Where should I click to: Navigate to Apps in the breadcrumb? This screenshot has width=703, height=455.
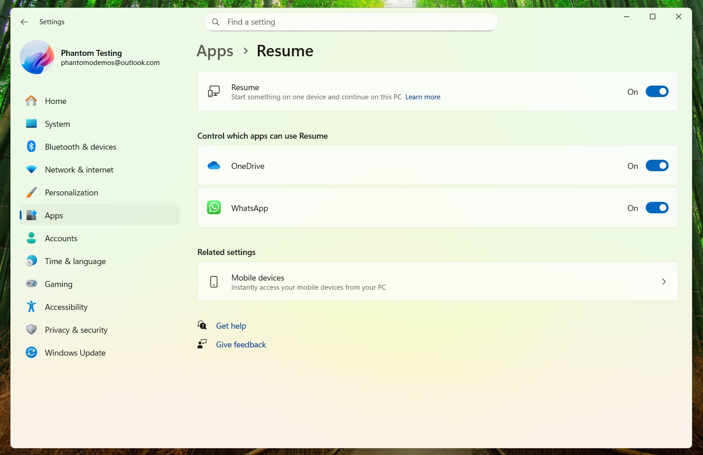point(215,51)
